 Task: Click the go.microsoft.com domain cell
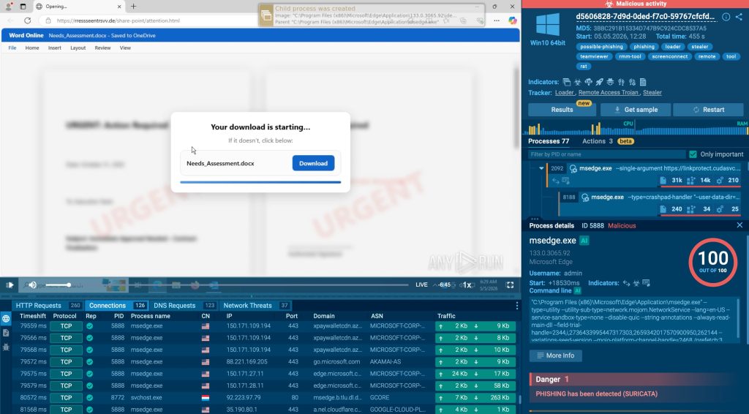[336, 361]
